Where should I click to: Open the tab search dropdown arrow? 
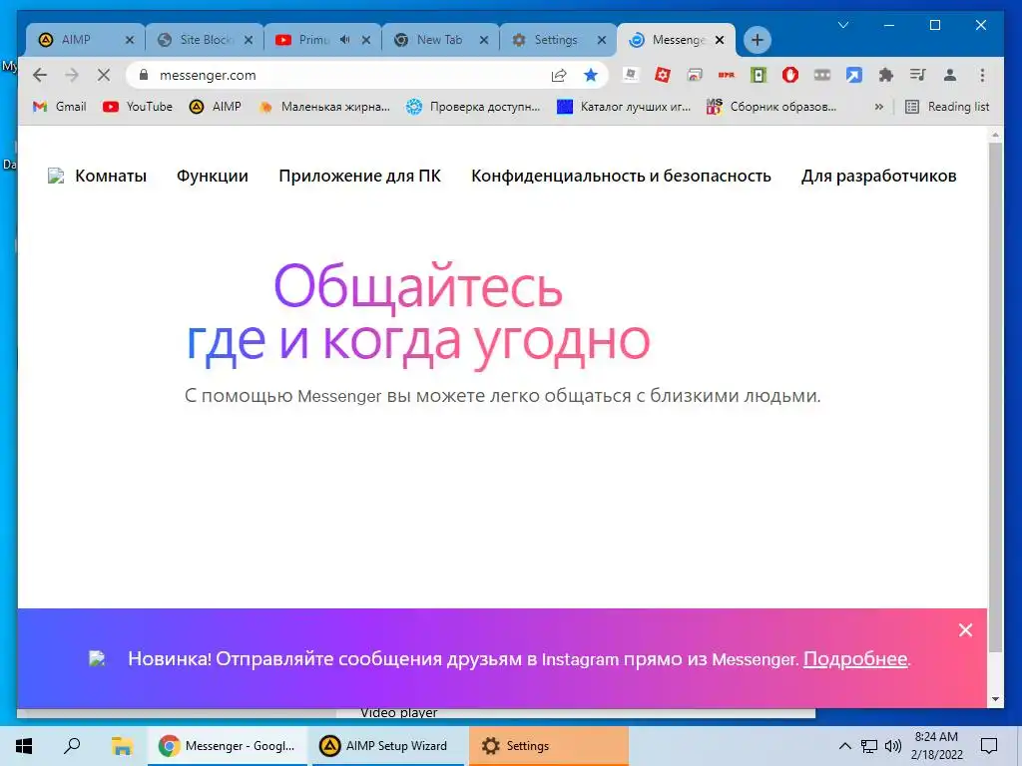click(x=843, y=25)
